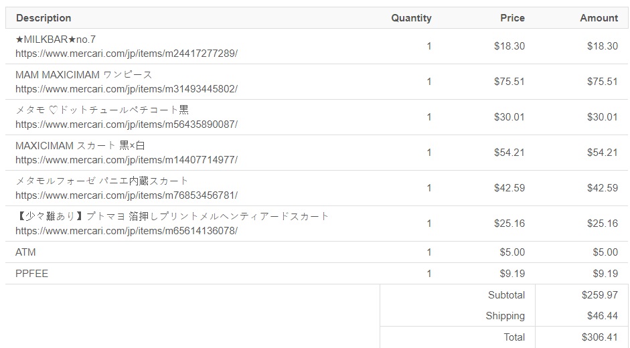
Task: Click the Subtotal value $259.97
Action: [600, 295]
